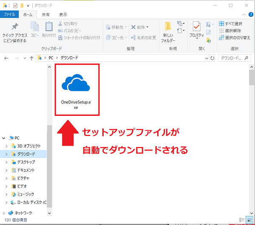Expand the デスクトップ tree node
This screenshot has height=225, width=255.
coord(6,162)
